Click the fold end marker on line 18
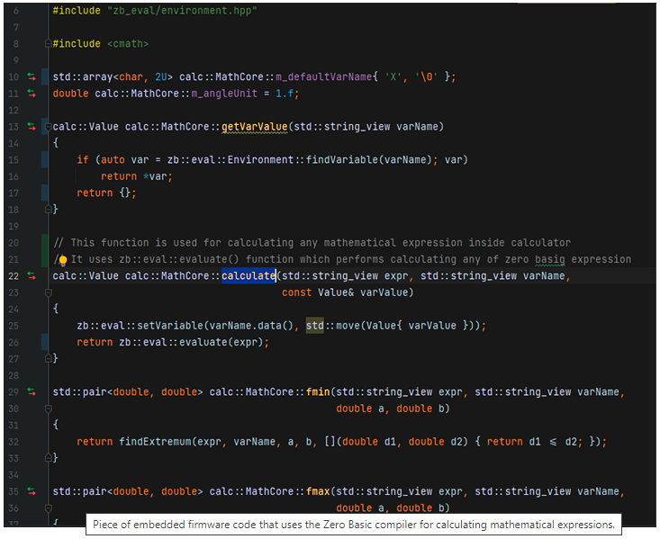 point(49,209)
